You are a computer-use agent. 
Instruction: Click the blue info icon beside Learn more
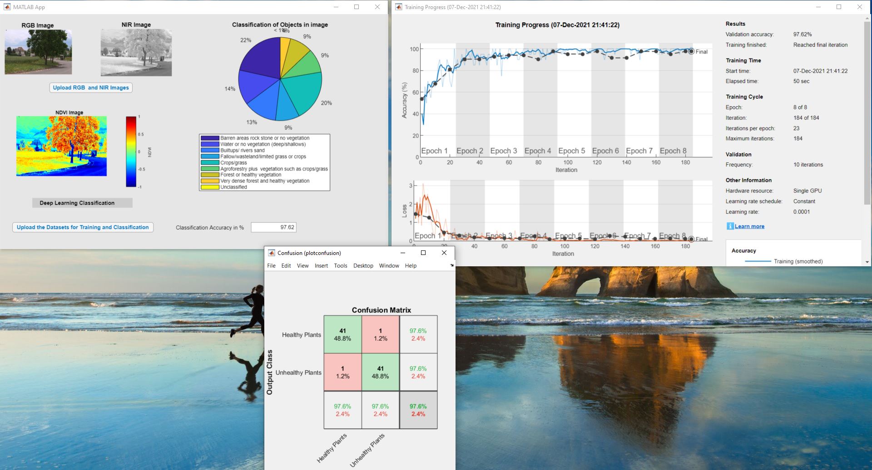tap(731, 225)
